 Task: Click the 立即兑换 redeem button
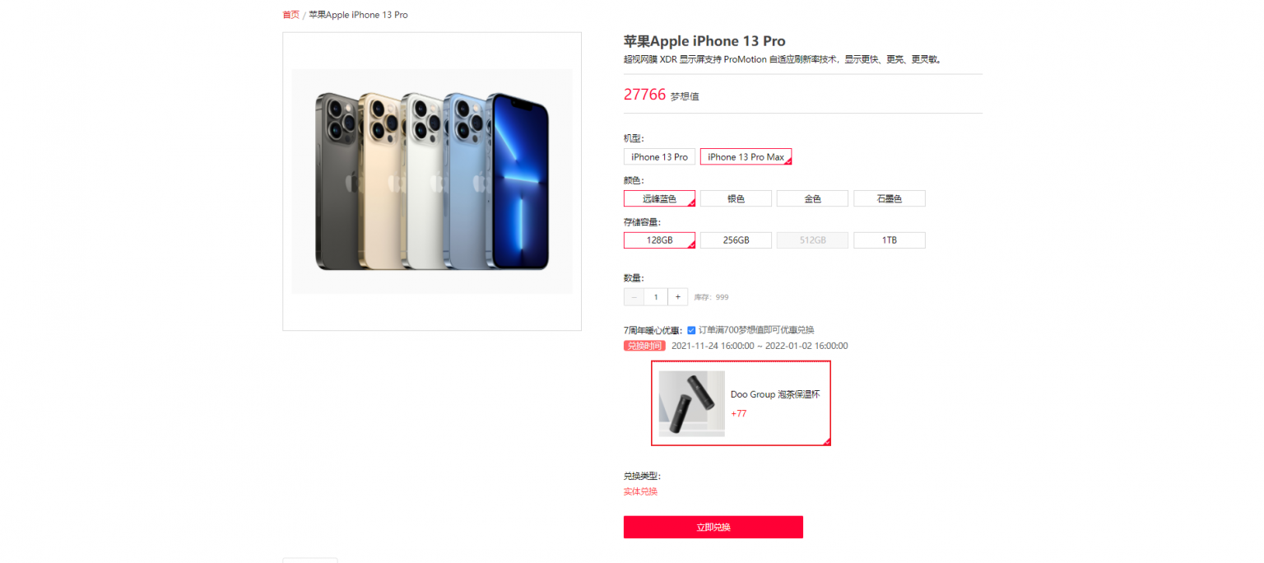pos(713,527)
